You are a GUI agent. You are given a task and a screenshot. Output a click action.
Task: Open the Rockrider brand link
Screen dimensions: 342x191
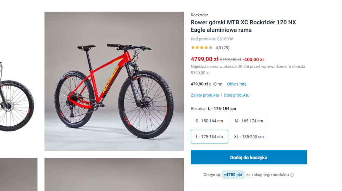click(199, 15)
